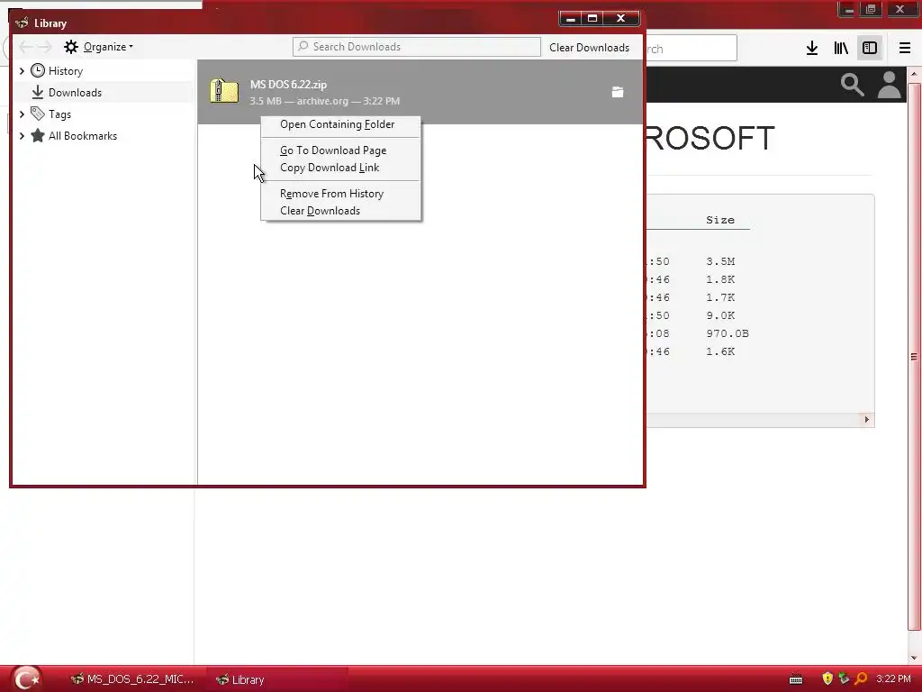Click the Tags label icon
922x692 pixels.
(38, 114)
